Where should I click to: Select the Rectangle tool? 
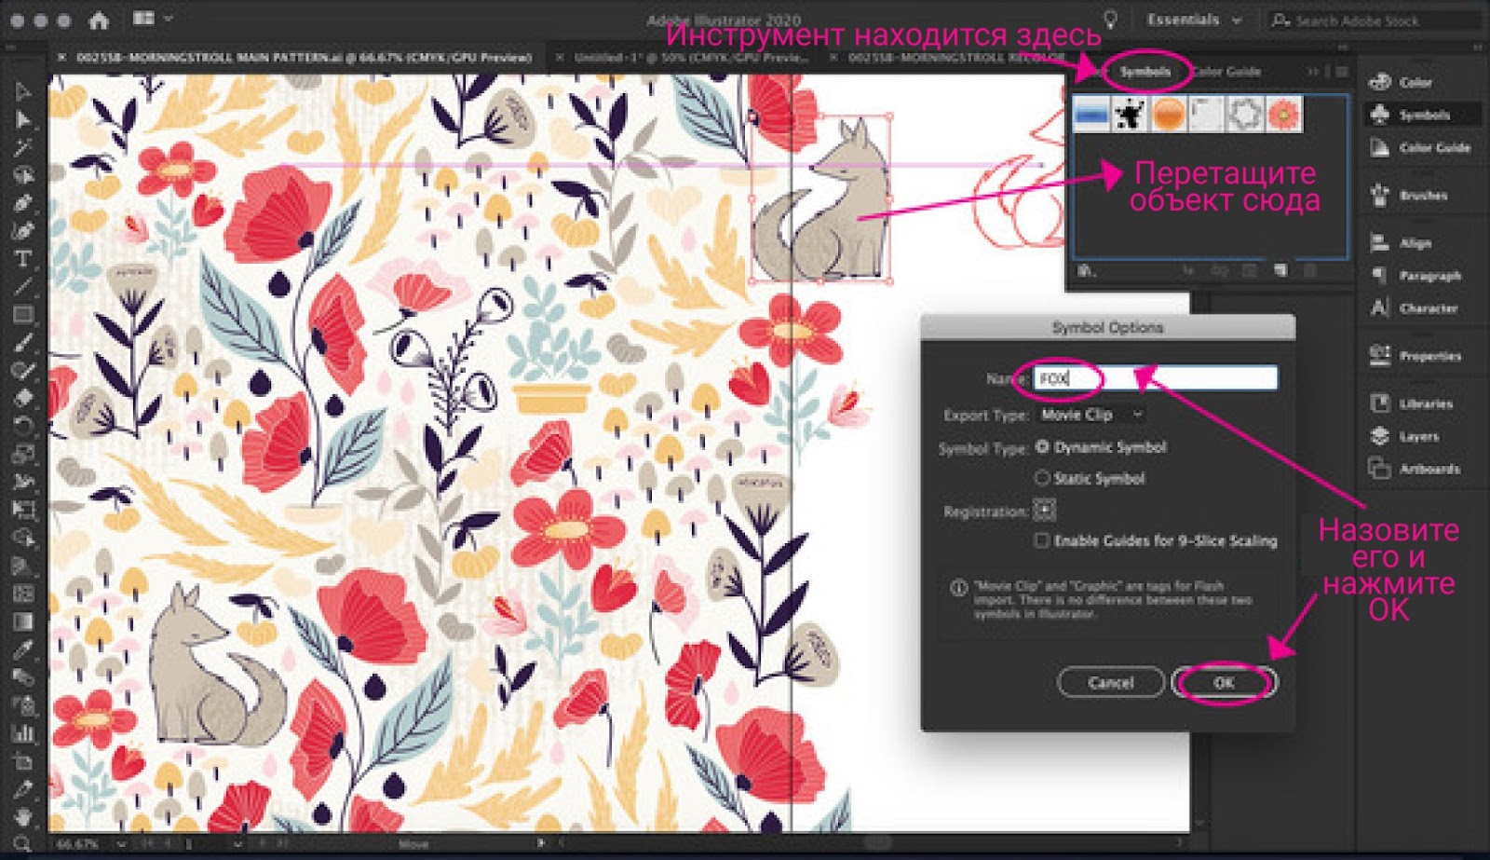pyautogui.click(x=23, y=315)
